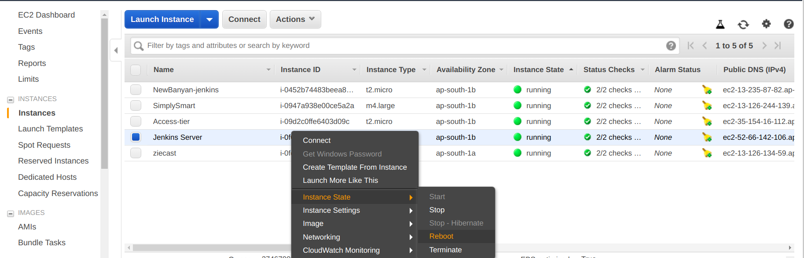Click the refresh instances icon
The height and width of the screenshot is (258, 804).
[743, 25]
